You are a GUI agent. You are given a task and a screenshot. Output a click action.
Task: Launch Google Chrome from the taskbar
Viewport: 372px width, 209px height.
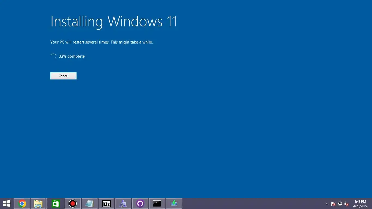(x=22, y=204)
